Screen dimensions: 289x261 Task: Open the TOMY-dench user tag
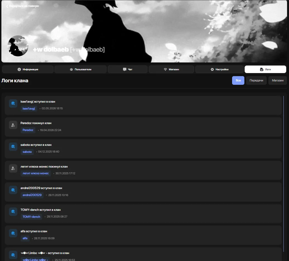[31, 217]
